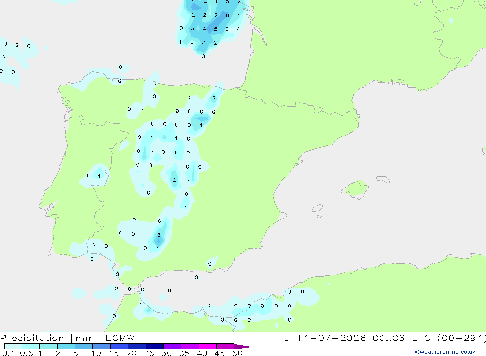Screen dimensions: 486x356
Task: Click the '25' legend label
Action: point(149,353)
